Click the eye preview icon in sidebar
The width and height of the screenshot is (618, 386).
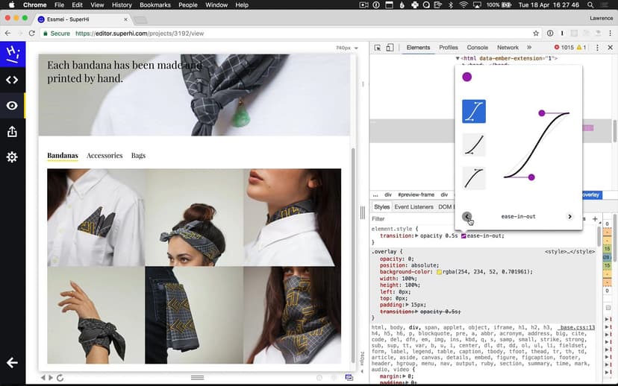[12, 106]
